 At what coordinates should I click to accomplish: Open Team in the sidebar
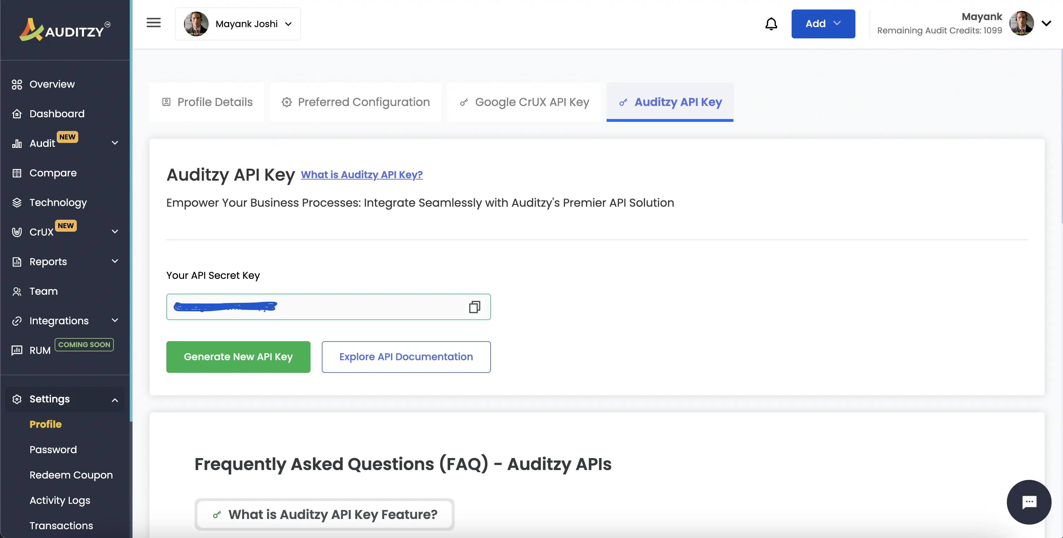pos(44,292)
